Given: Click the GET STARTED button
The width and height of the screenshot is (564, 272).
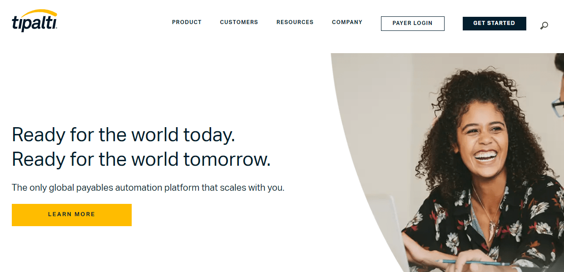Looking at the screenshot, I should pos(494,24).
